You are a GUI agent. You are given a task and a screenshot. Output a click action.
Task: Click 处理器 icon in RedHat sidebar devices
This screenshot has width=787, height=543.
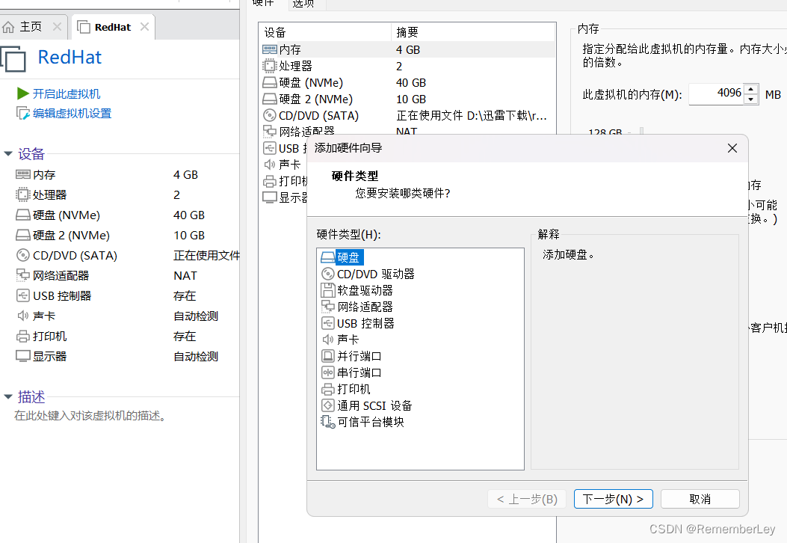click(x=23, y=195)
